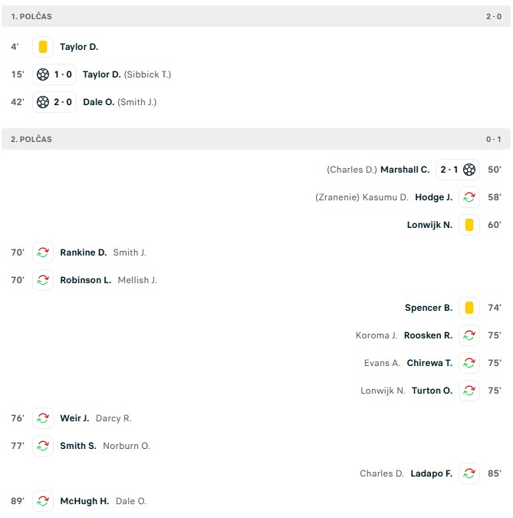This screenshot has width=513, height=518.
Task: Click the substitution icon next to Weir J.
Action: [43, 418]
